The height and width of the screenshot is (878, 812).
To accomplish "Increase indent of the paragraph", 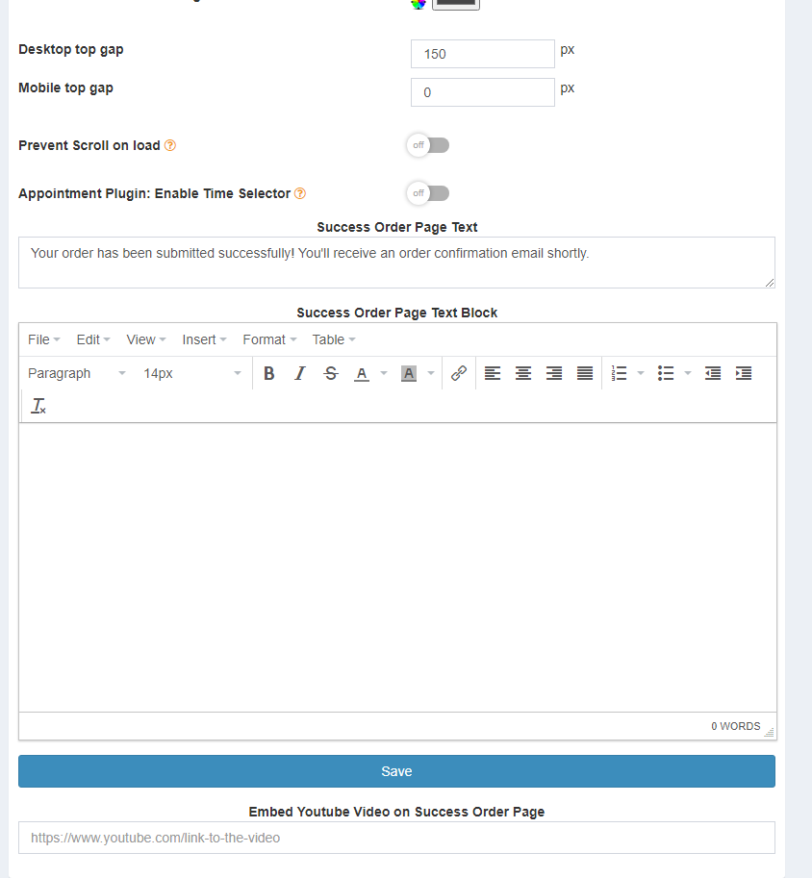I will coord(744,373).
